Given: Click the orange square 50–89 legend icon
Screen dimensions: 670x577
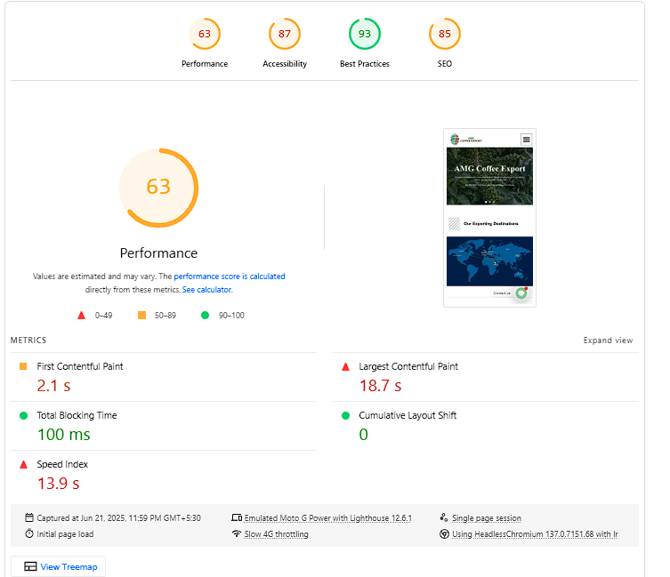Looking at the screenshot, I should [141, 316].
